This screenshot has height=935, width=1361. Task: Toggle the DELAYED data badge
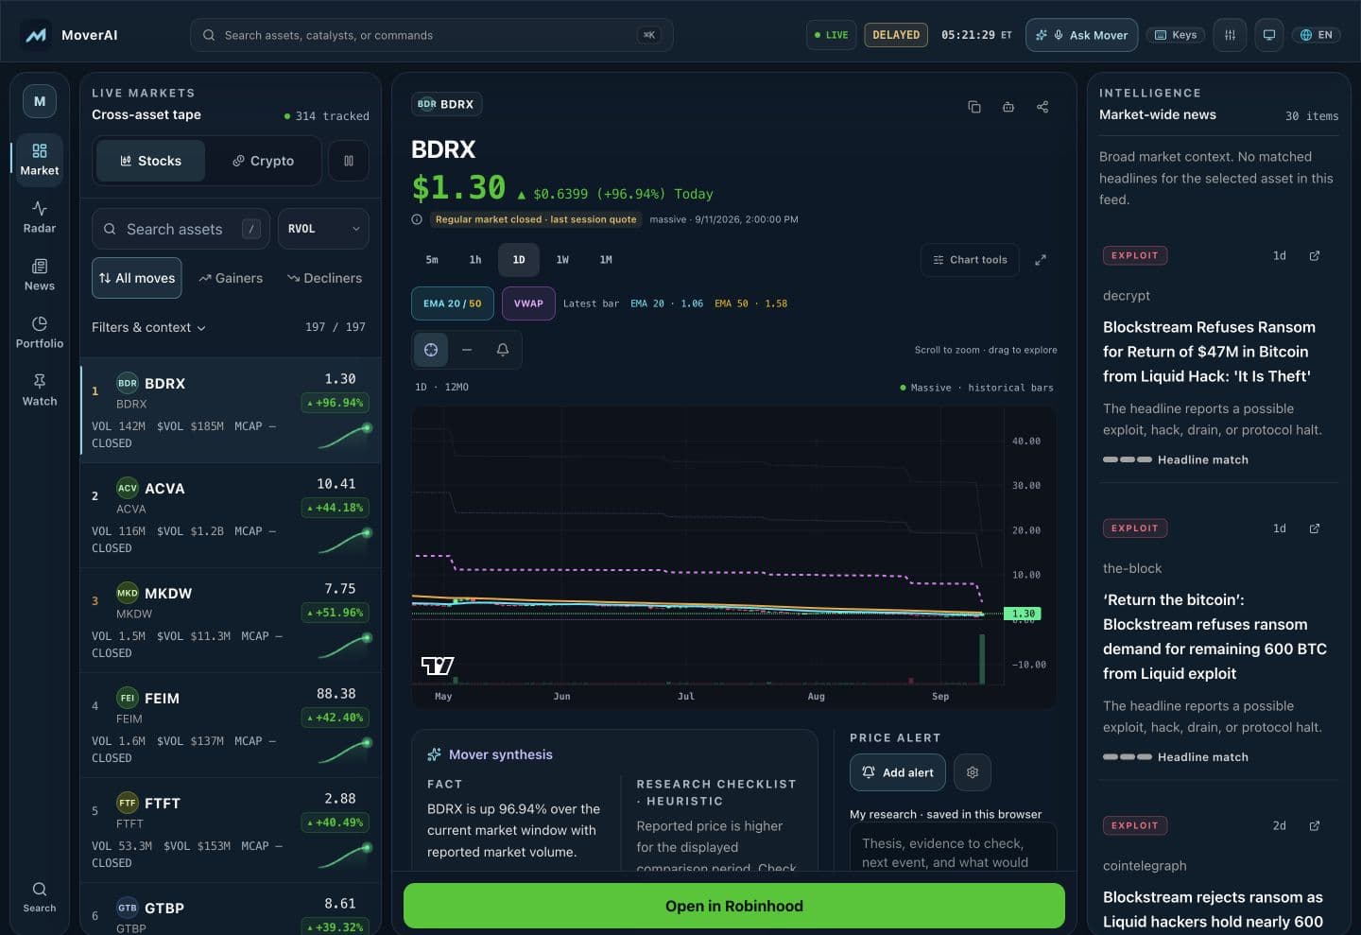[x=896, y=35]
